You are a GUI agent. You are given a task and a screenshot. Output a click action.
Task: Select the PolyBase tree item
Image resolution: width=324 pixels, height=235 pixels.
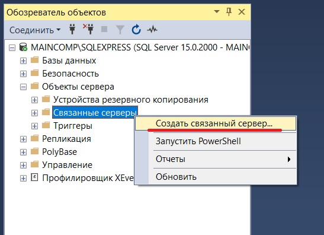(x=59, y=152)
